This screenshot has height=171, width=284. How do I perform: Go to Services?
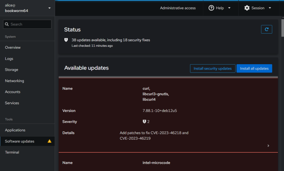(27, 103)
